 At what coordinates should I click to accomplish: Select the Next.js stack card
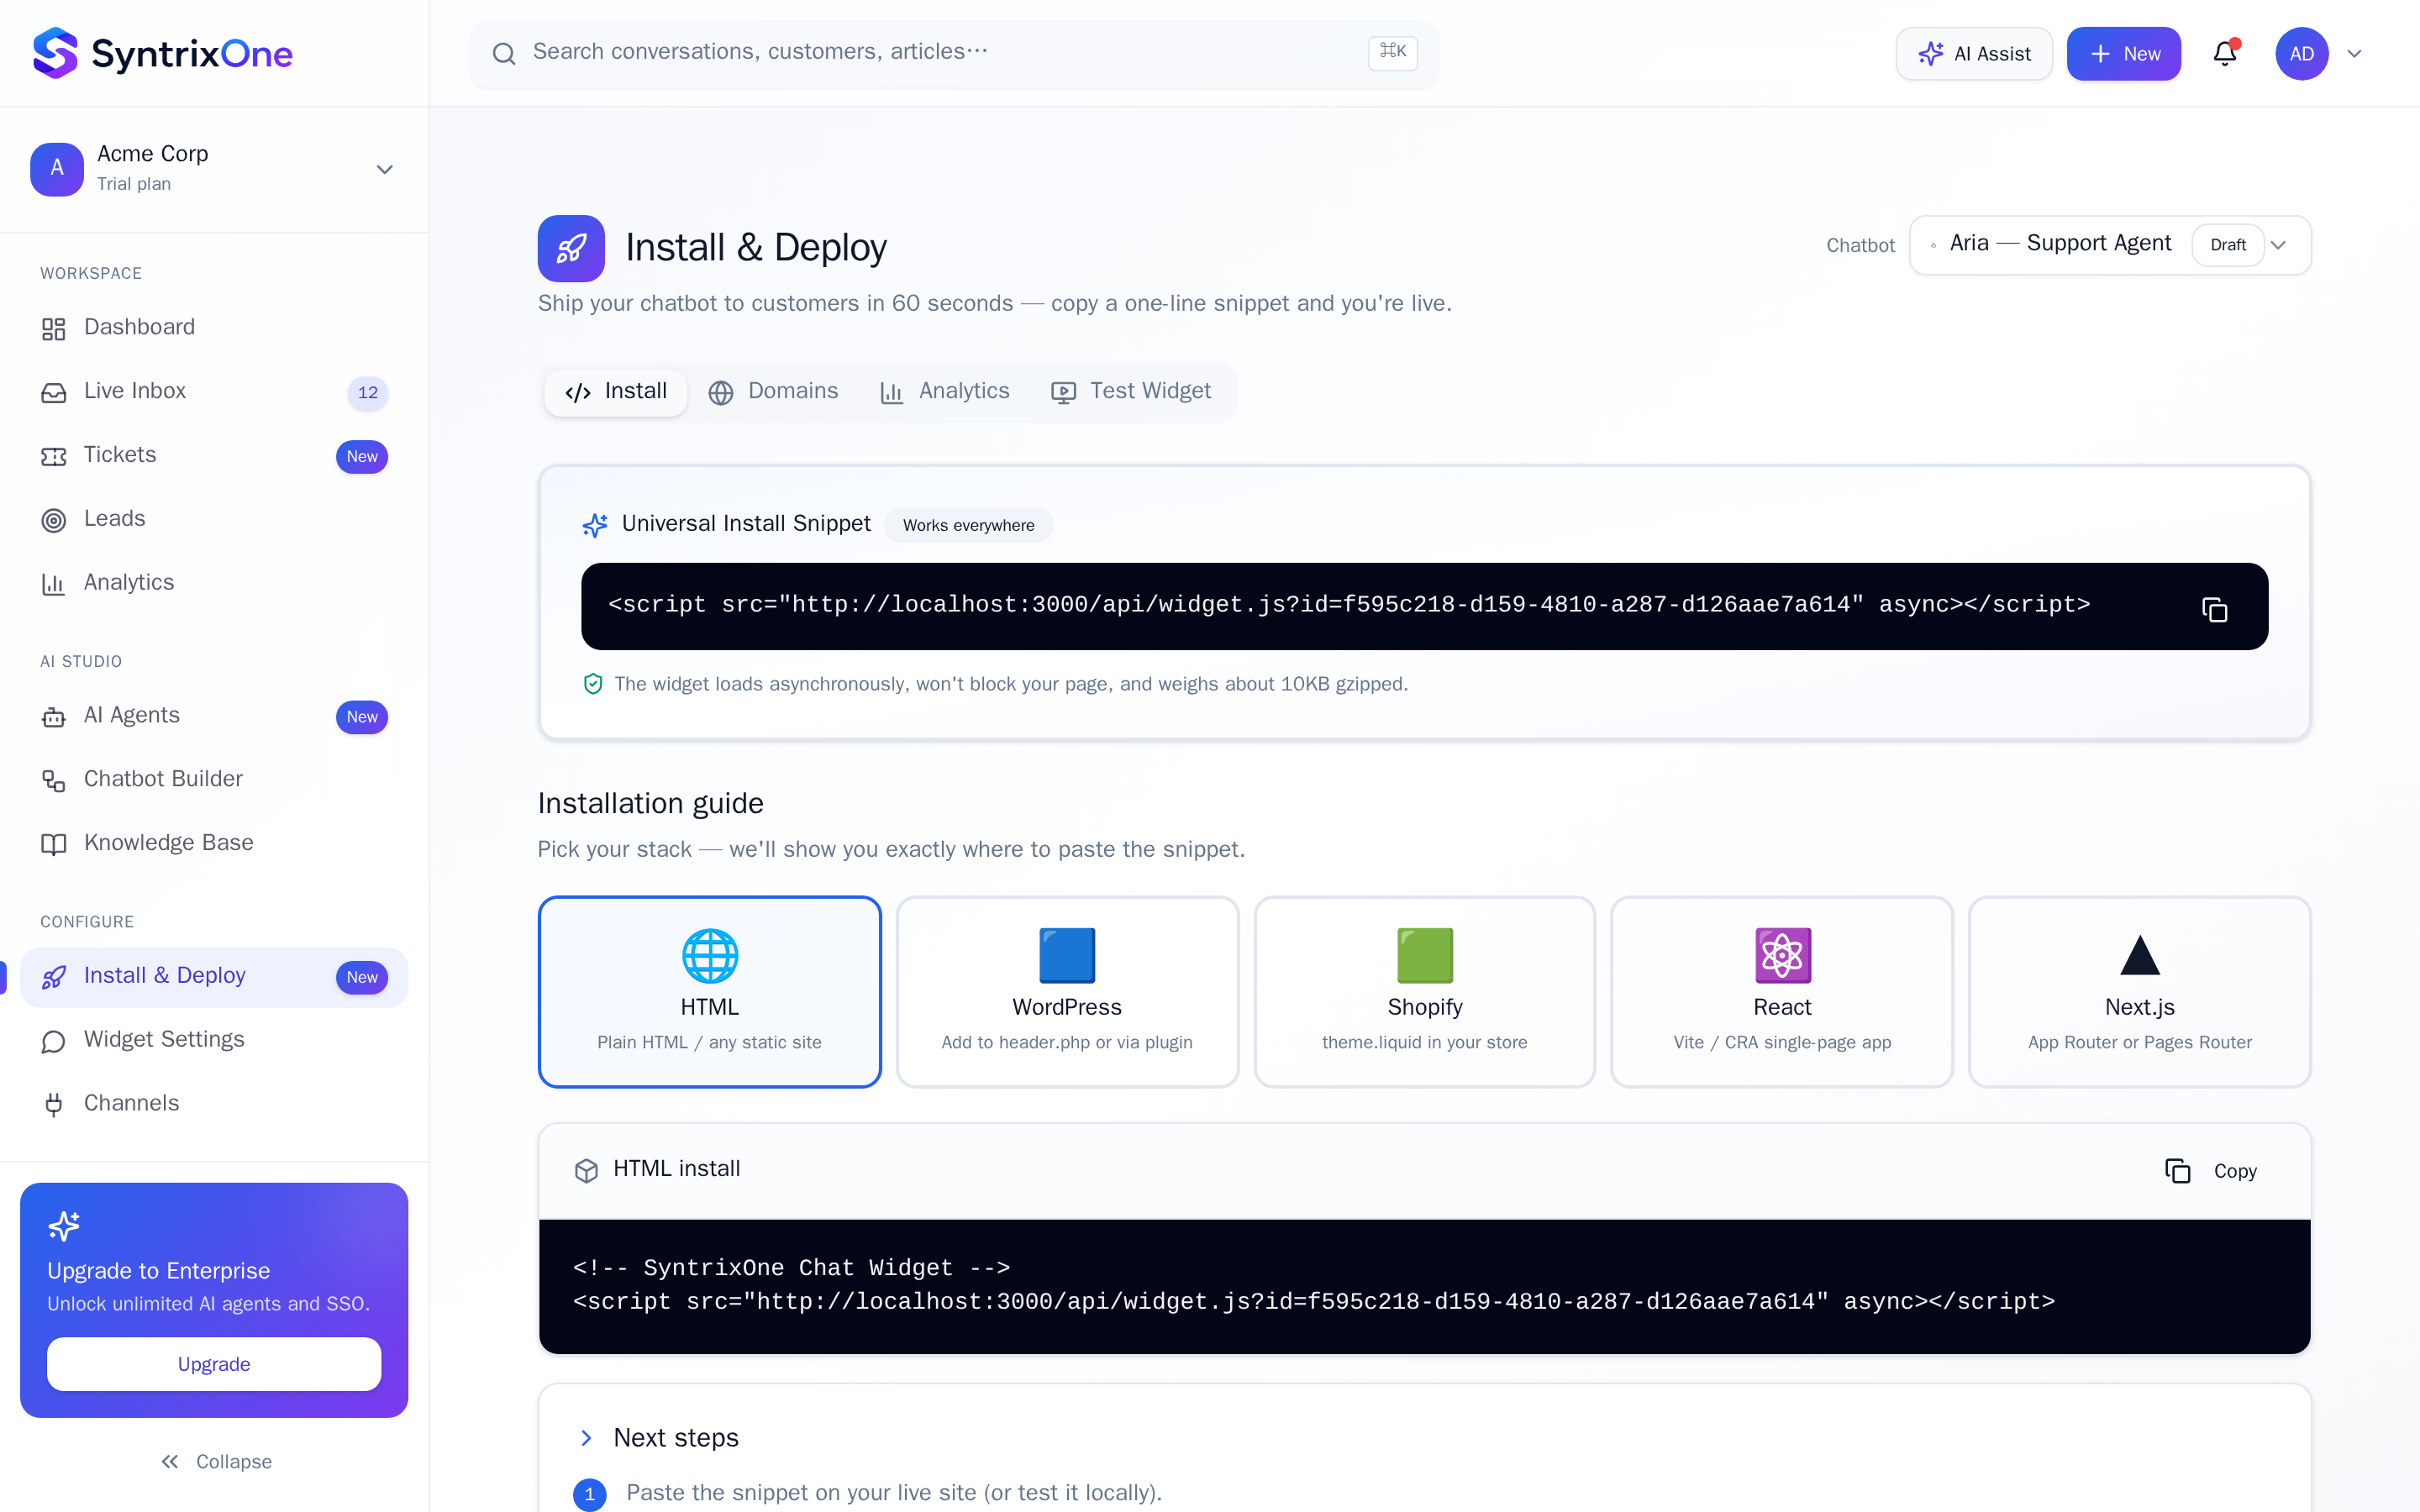point(2140,991)
